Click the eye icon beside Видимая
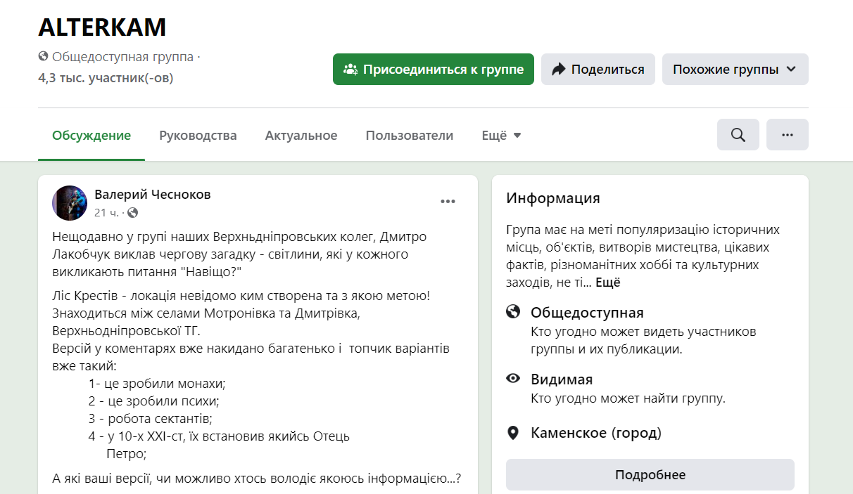This screenshot has height=494, width=853. 512,379
